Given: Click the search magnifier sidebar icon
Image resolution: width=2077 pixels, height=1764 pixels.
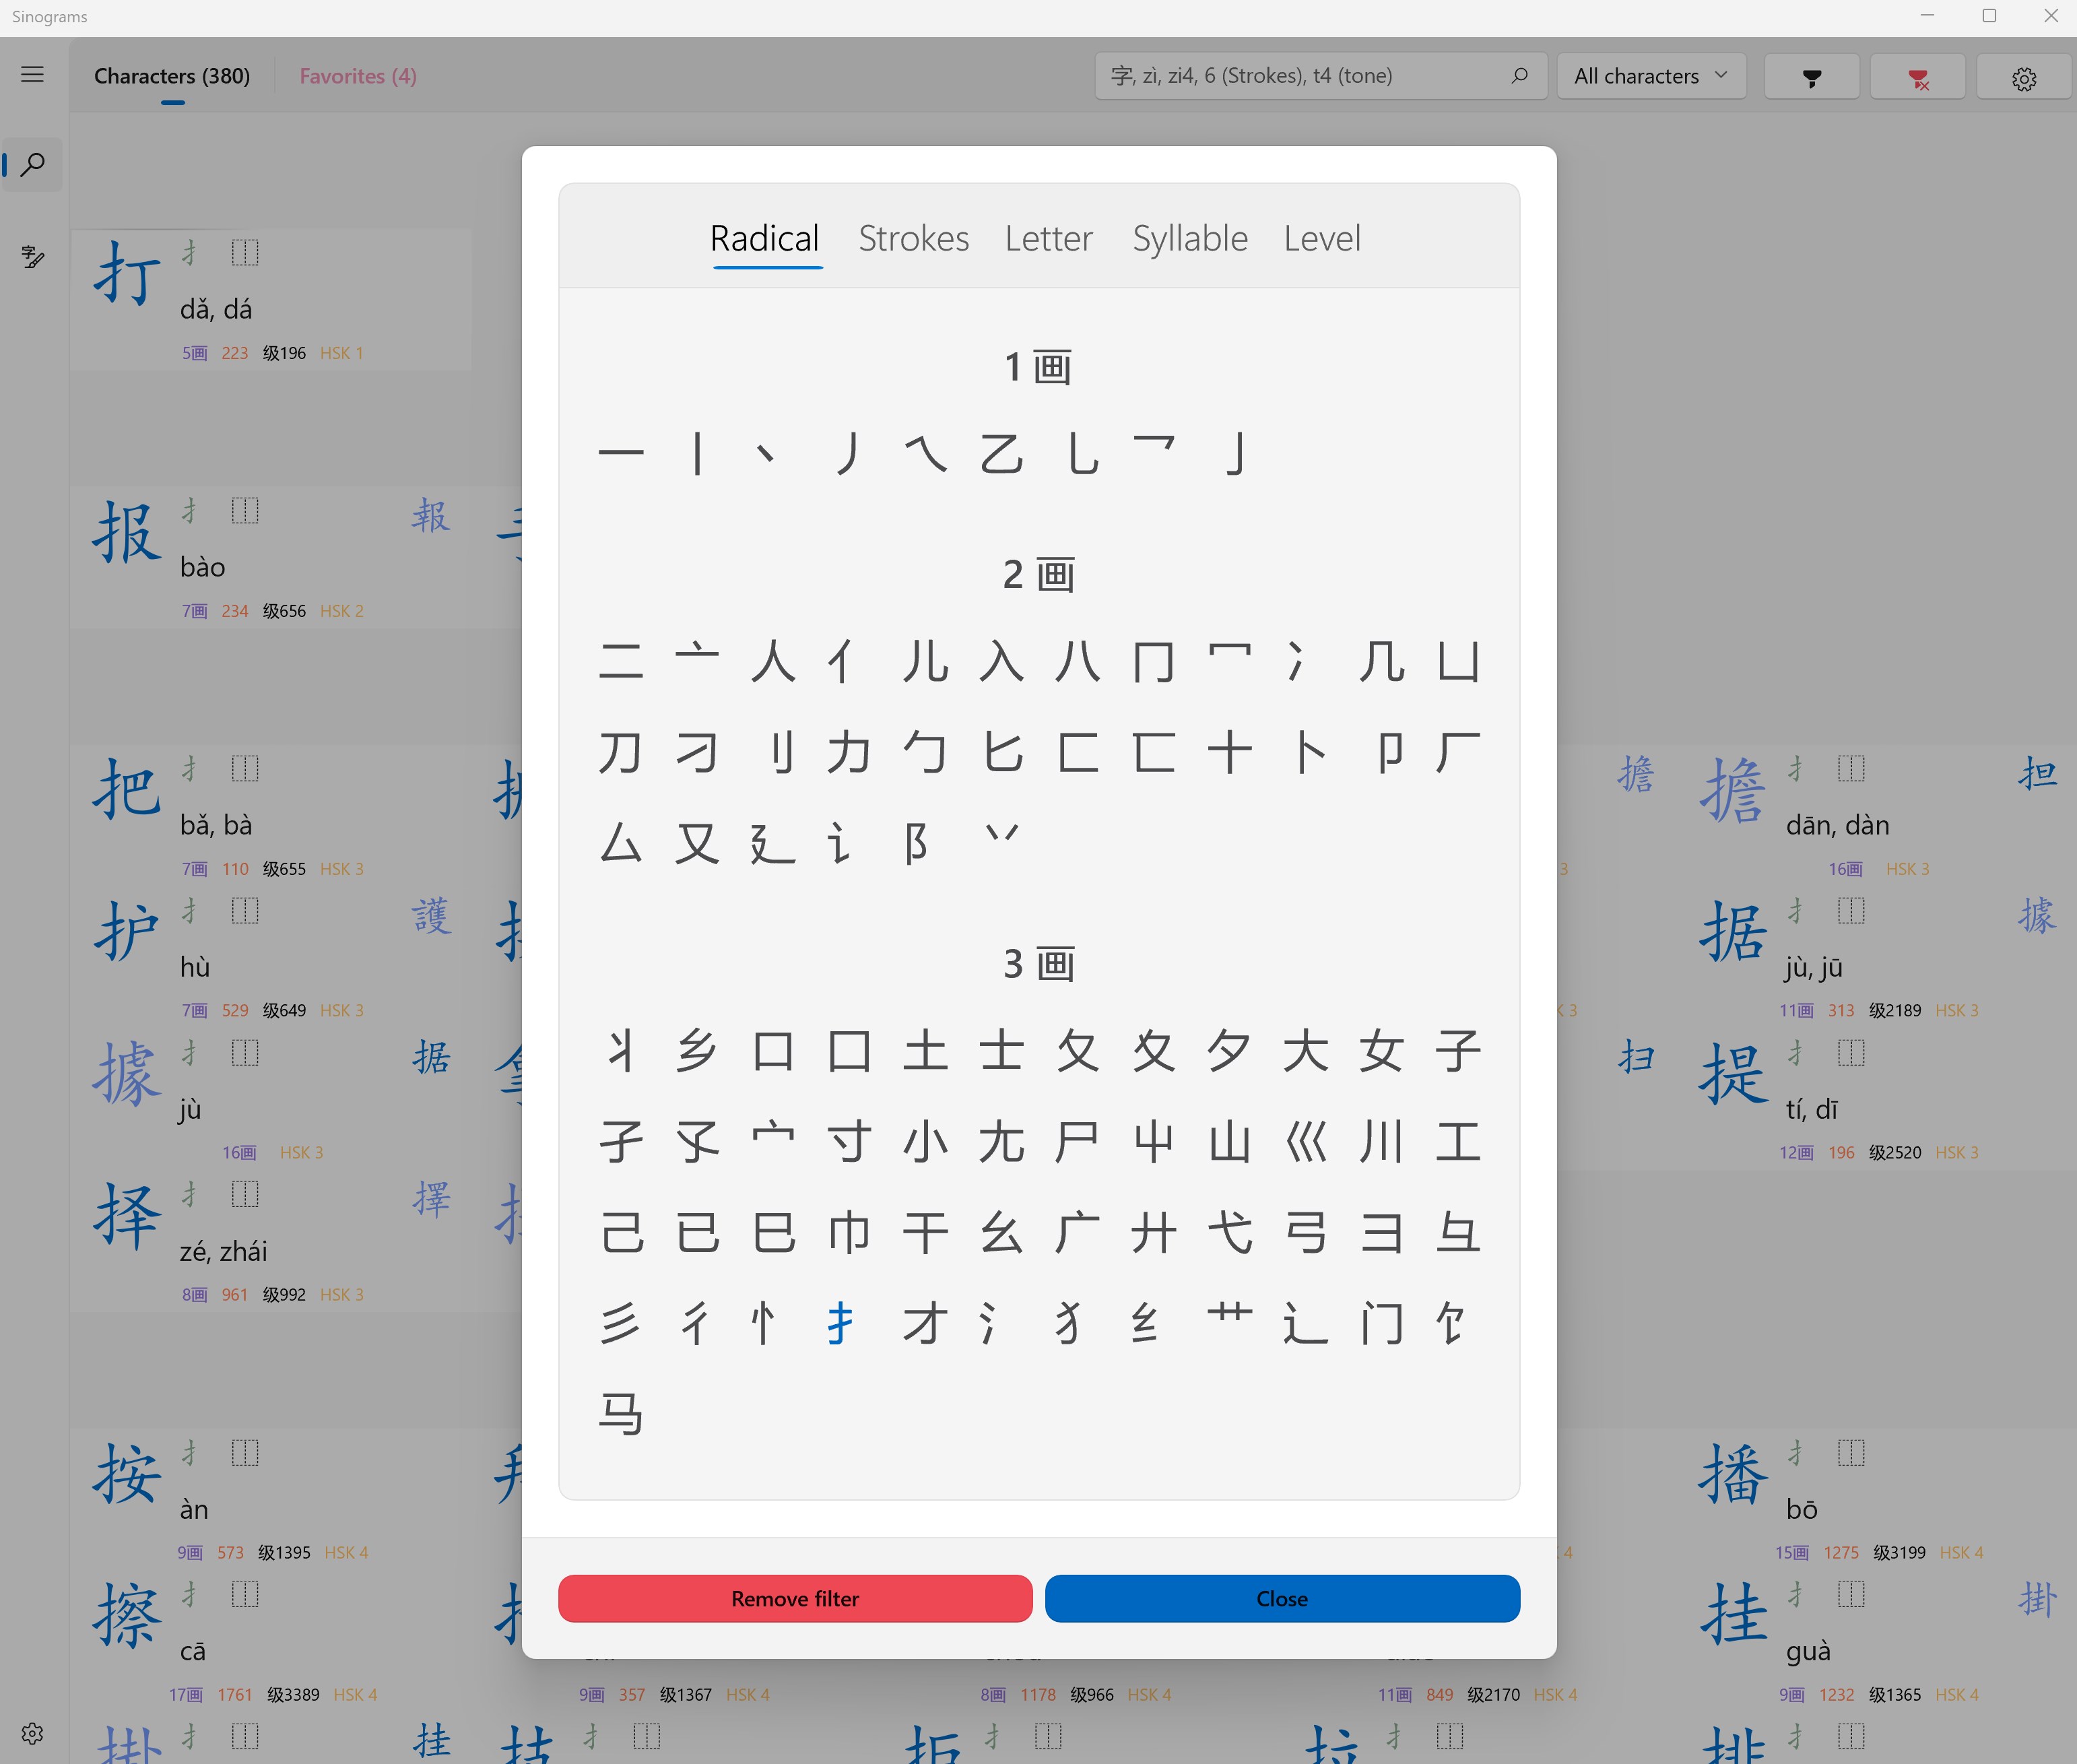Looking at the screenshot, I should tap(33, 164).
